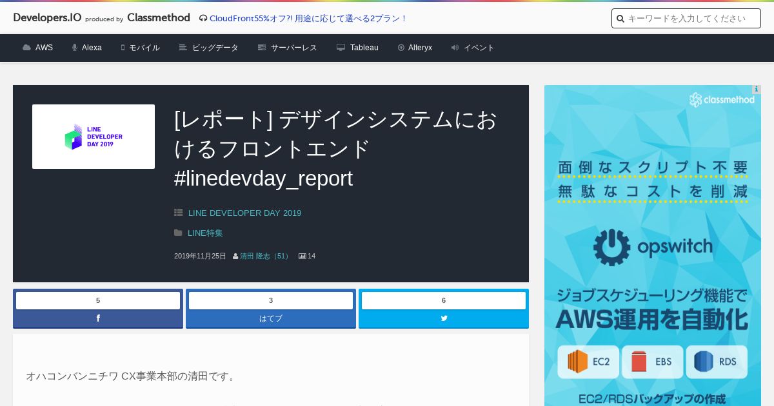Screen dimensions: 774x406
Task: Click the phone icon next to モバイル
Action: point(123,48)
